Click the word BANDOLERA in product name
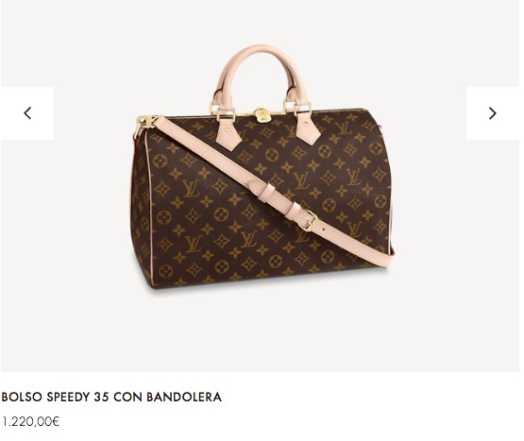524x441 pixels. 184,397
